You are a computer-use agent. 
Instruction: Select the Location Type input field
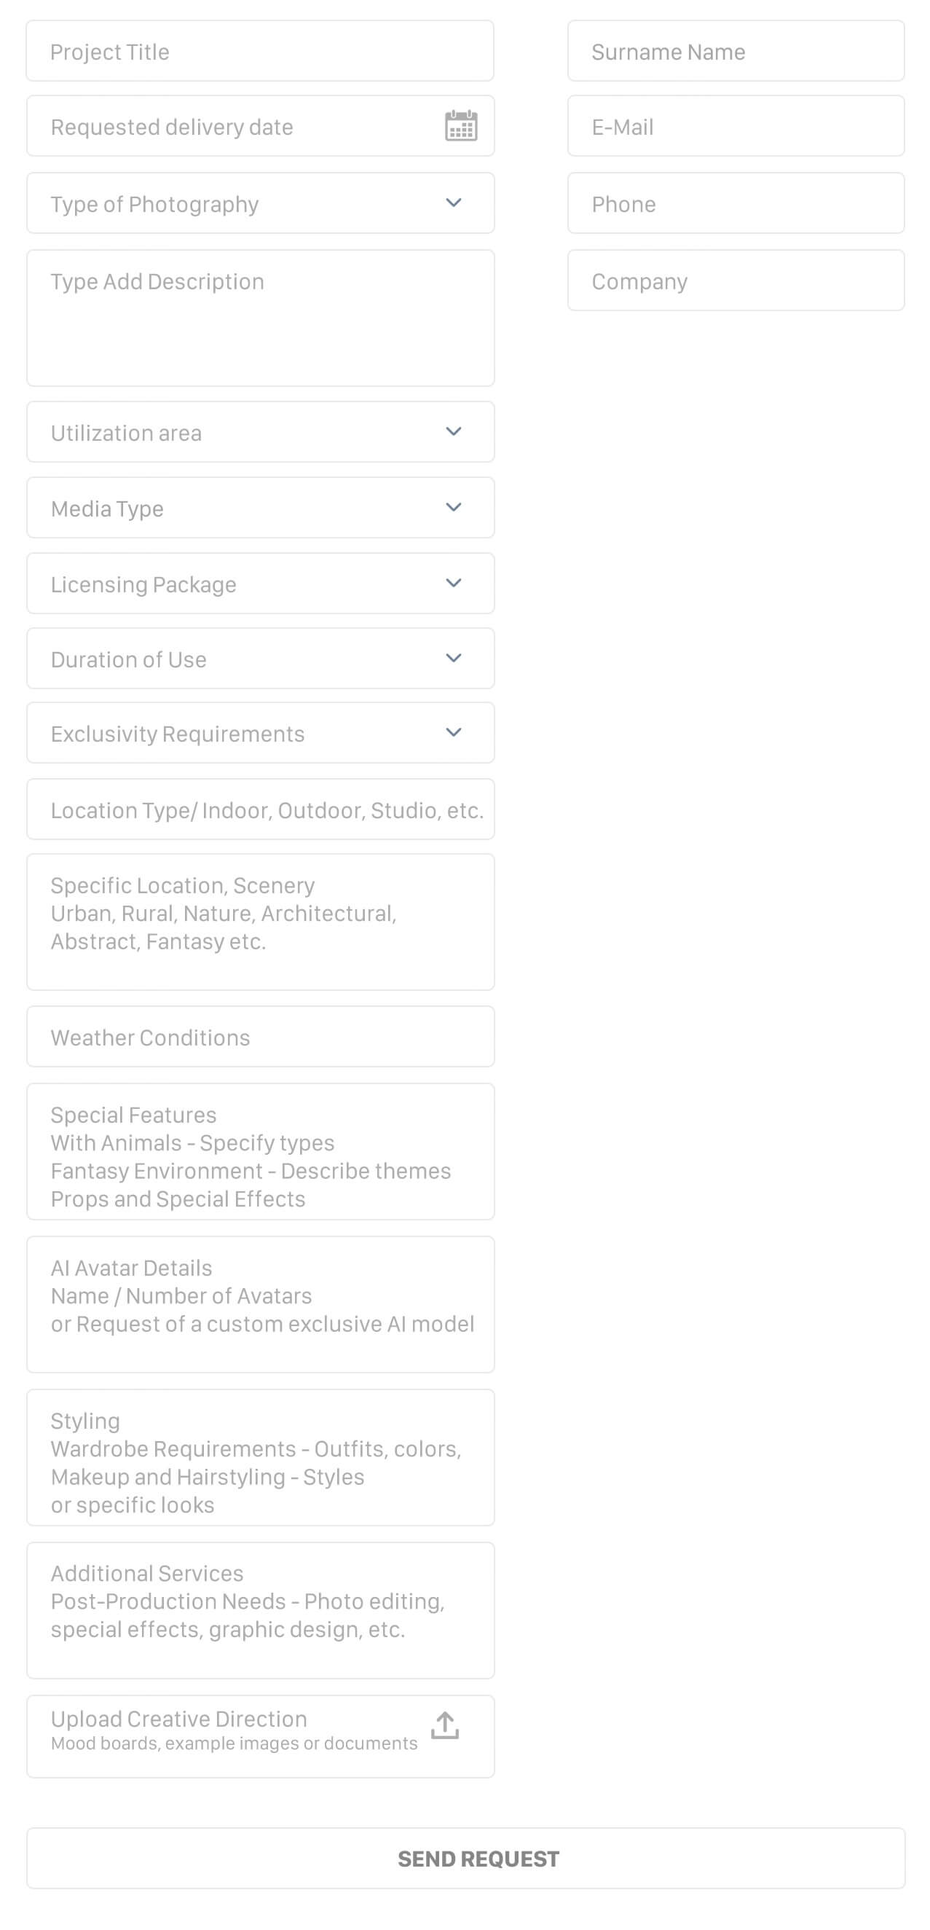(x=260, y=809)
